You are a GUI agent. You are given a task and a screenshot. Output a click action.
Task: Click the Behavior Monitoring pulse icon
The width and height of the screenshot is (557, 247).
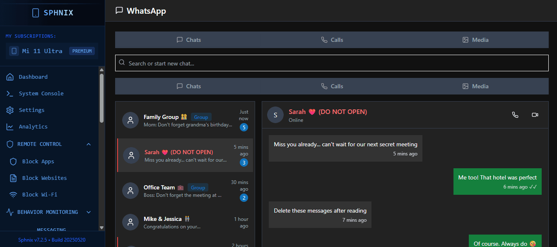(10, 212)
